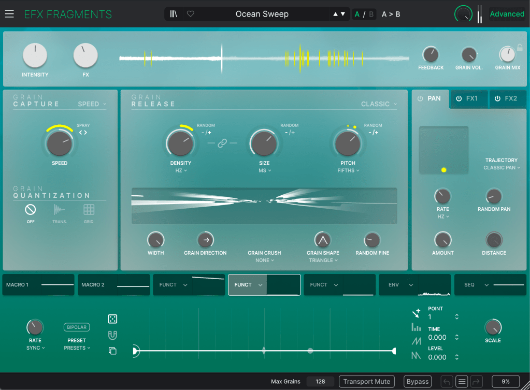Screen dimensions: 530x390
Task: Toggle the FX1 power button
Action: click(x=459, y=98)
